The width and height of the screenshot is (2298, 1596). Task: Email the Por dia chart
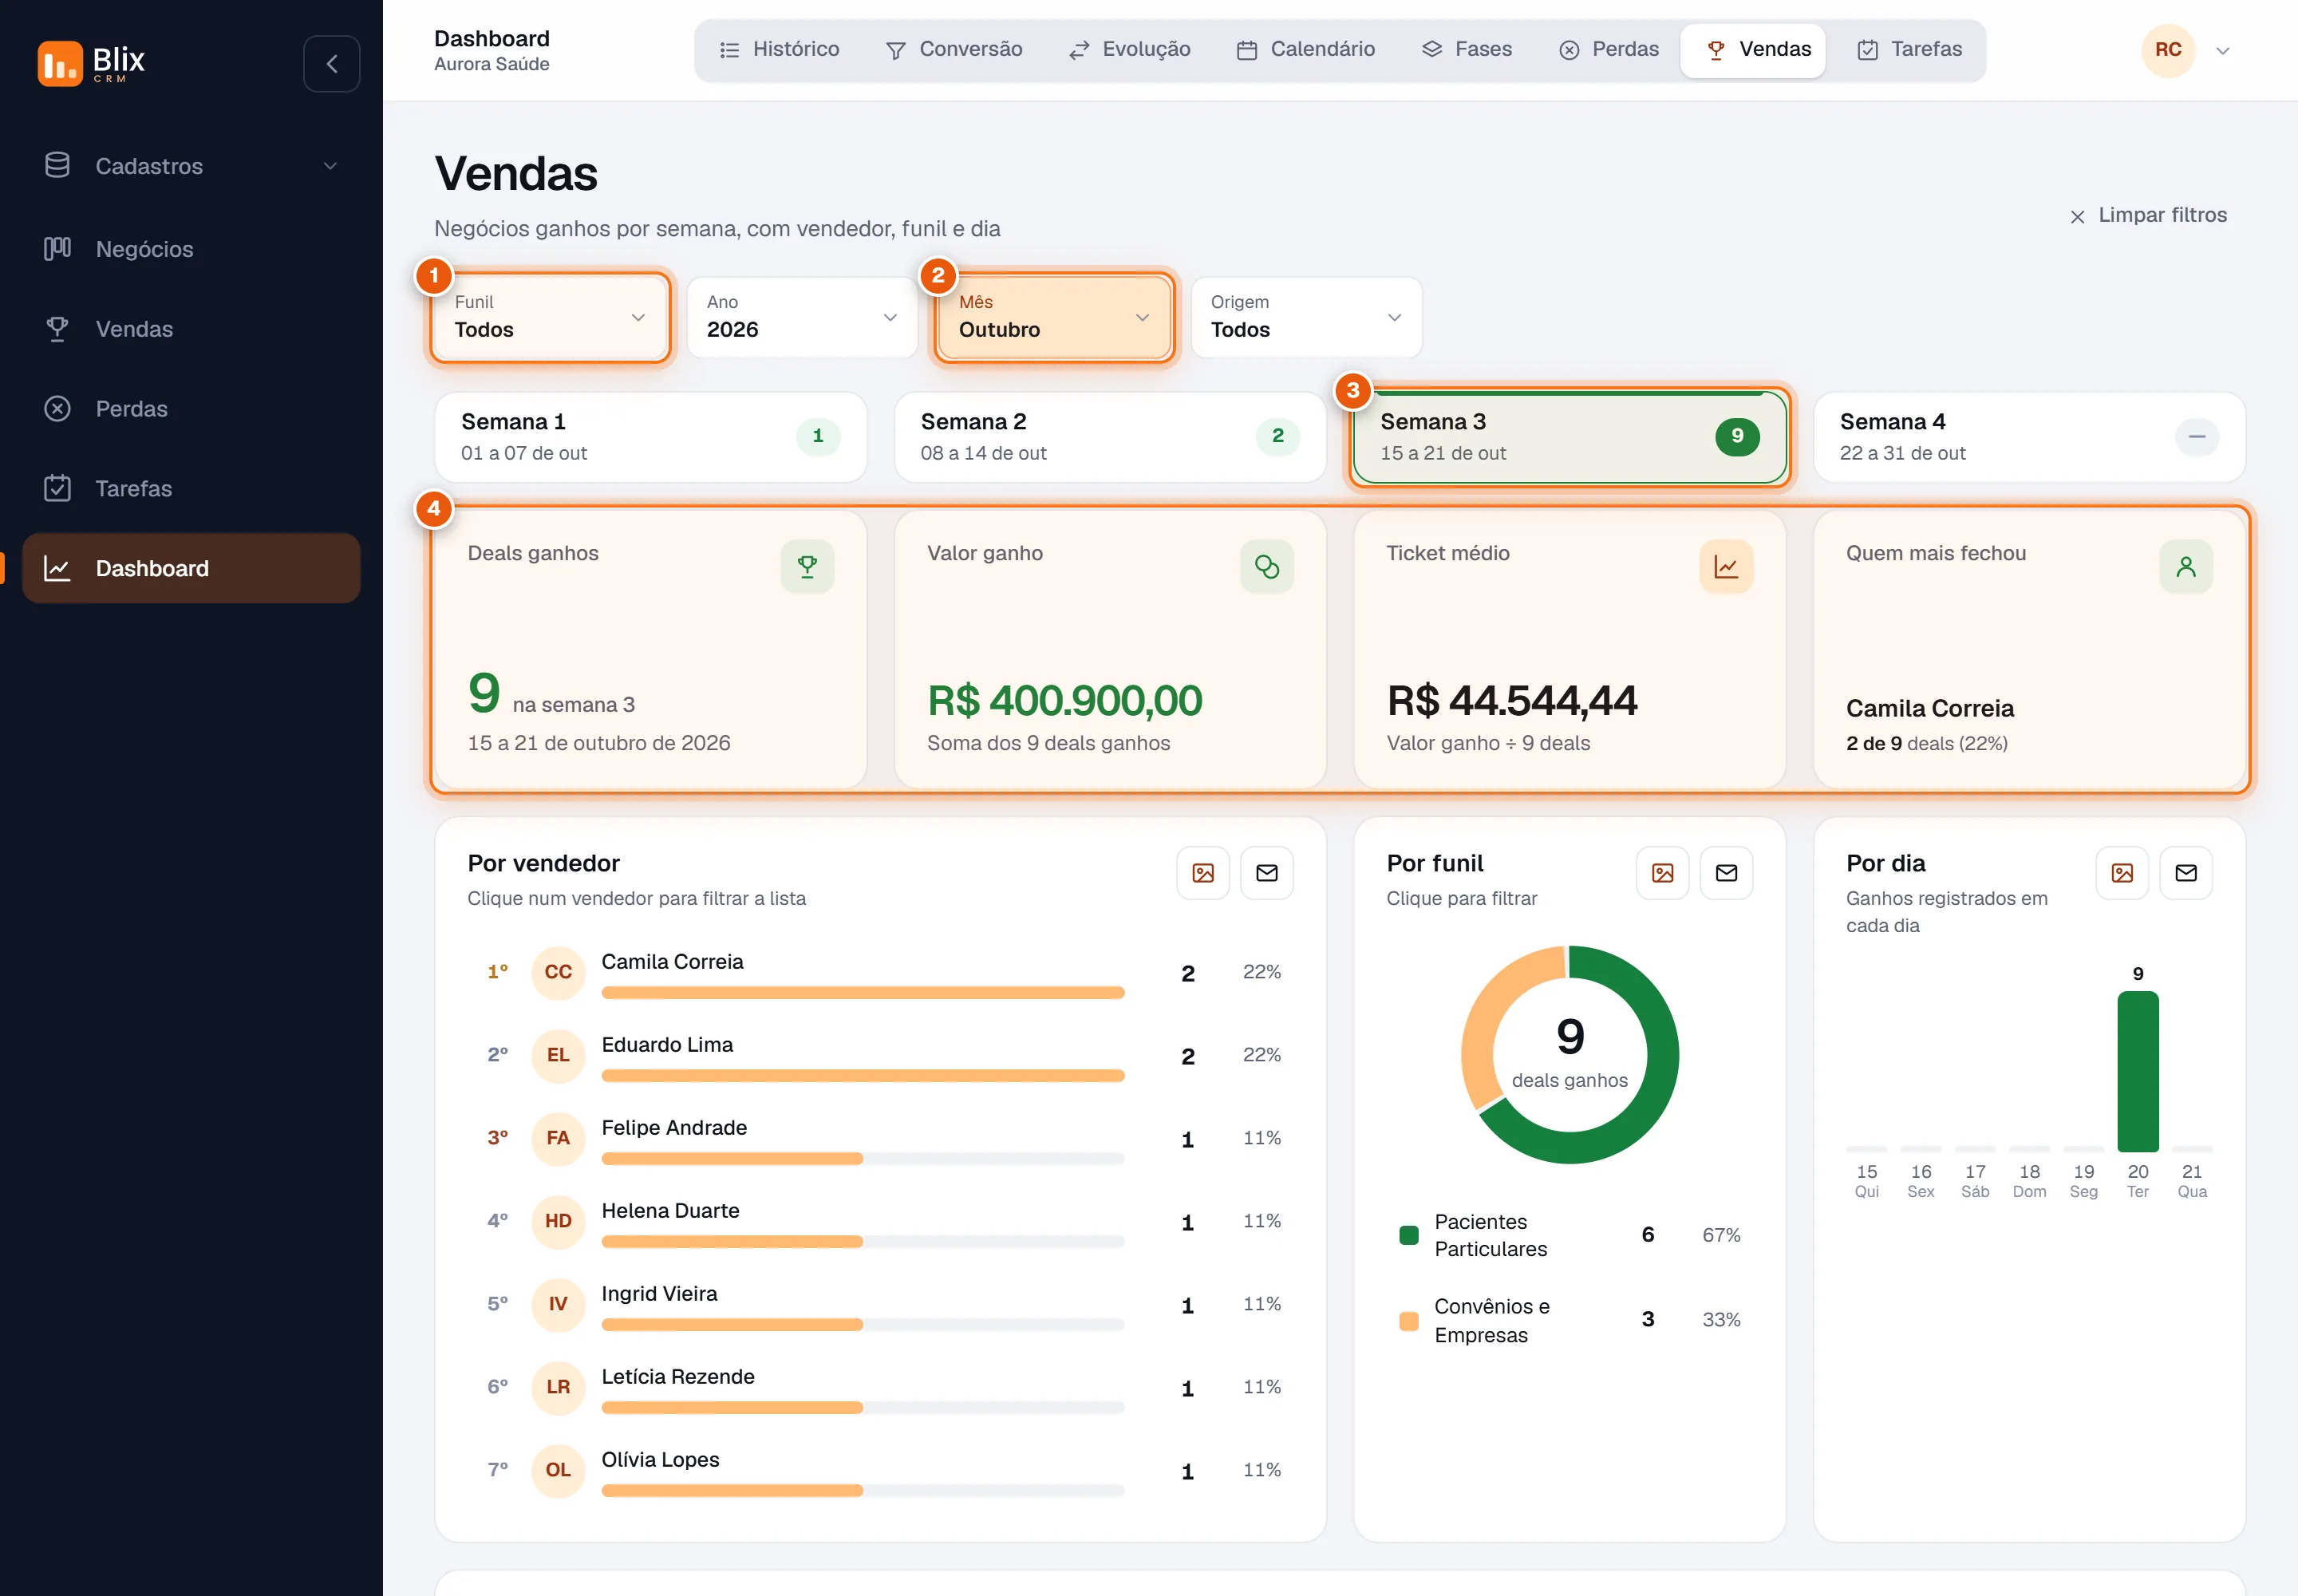pos(2186,873)
